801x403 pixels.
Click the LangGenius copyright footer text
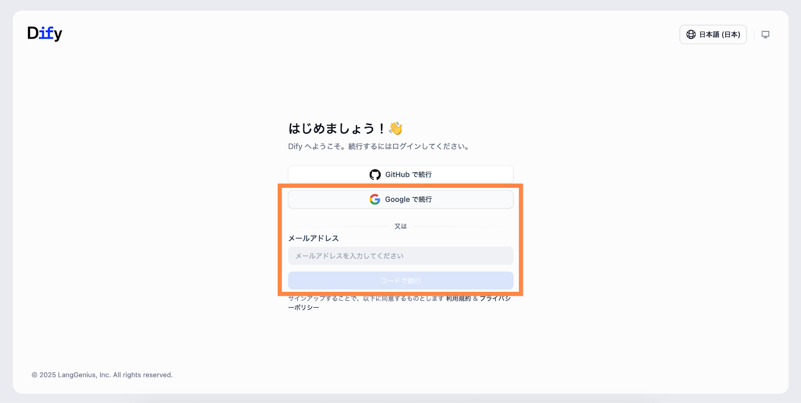click(x=102, y=375)
